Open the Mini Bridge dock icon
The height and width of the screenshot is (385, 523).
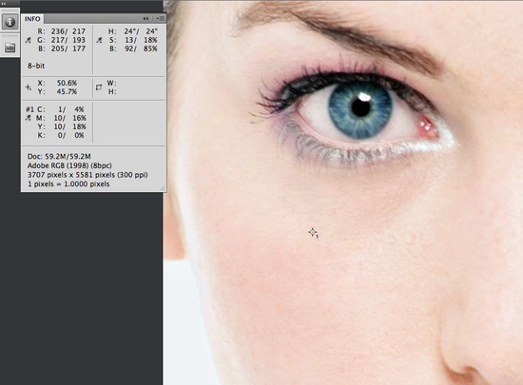click(x=10, y=48)
